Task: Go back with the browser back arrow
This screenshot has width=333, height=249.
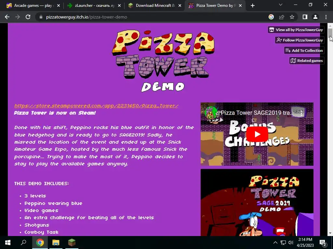Action: tap(7, 17)
